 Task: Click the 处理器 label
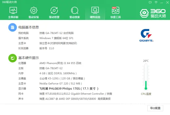(22, 63)
